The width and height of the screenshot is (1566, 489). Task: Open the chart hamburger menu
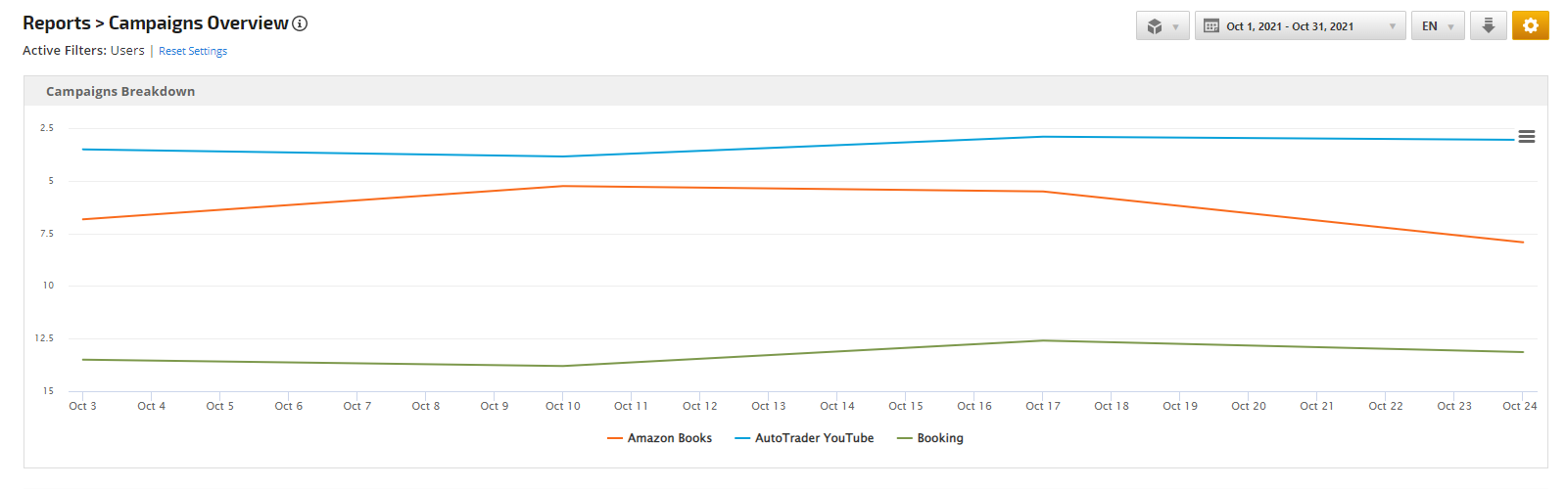coord(1526,137)
